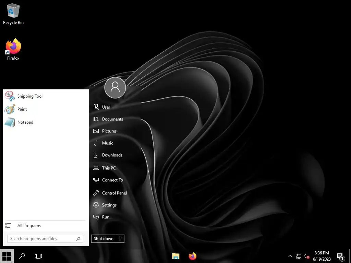The height and width of the screenshot is (263, 351).
Task: Open the clock showing 8:36 PM
Action: pyautogui.click(x=322, y=253)
